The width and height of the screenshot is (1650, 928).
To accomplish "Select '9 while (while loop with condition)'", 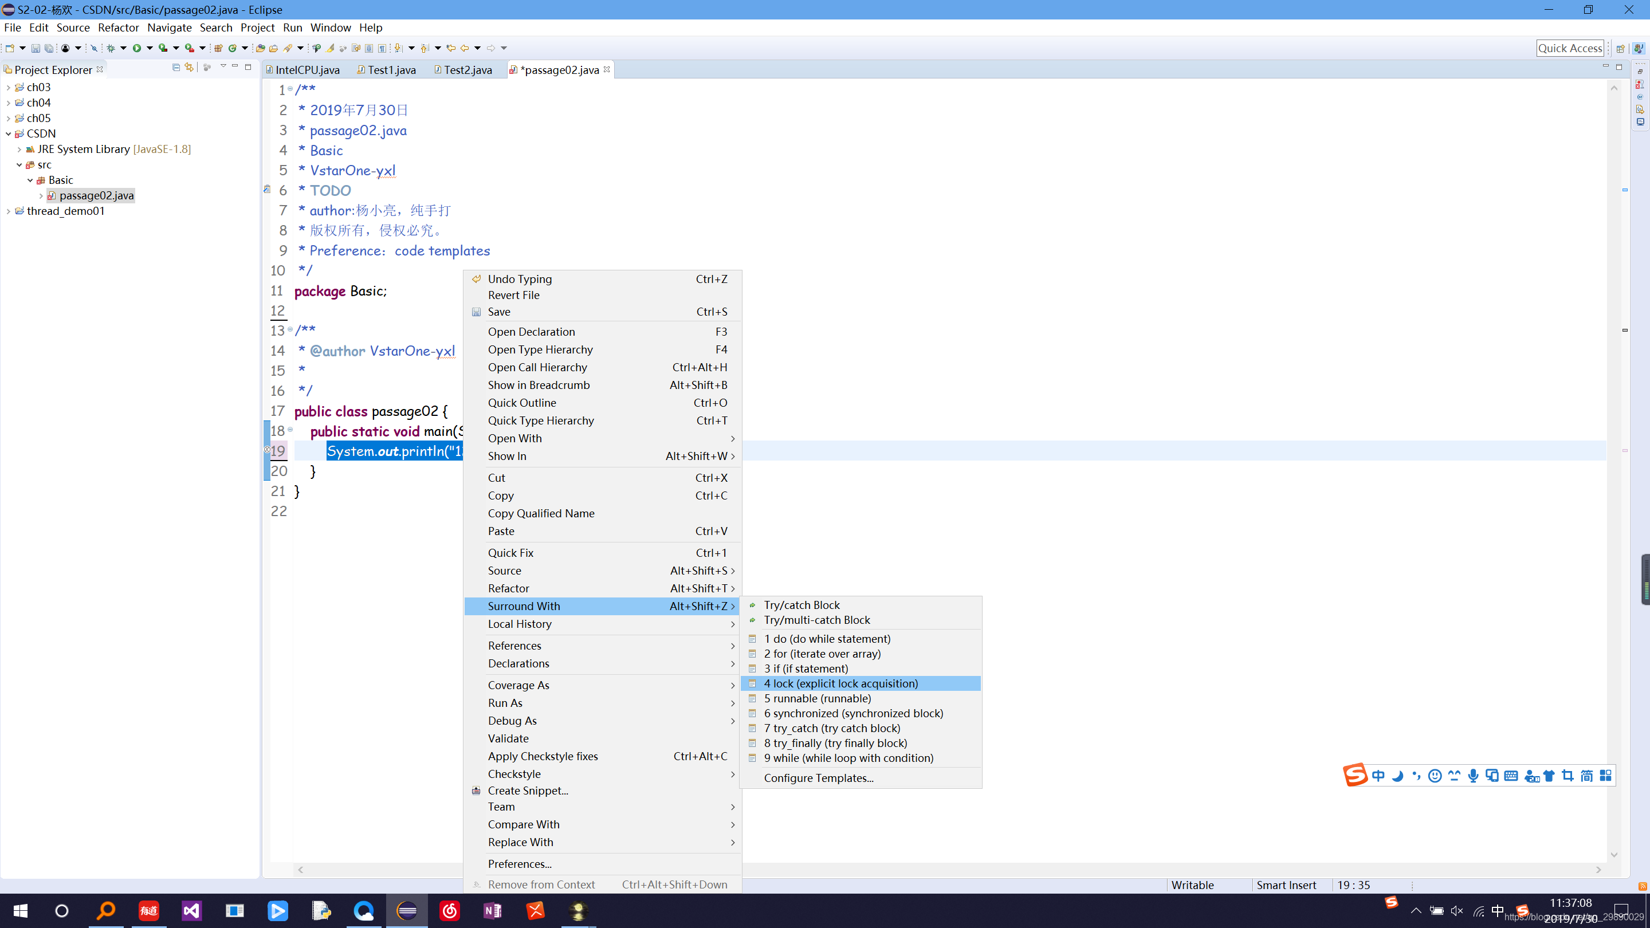I will click(x=849, y=757).
